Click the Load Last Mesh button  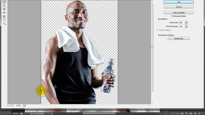pos(179,12)
